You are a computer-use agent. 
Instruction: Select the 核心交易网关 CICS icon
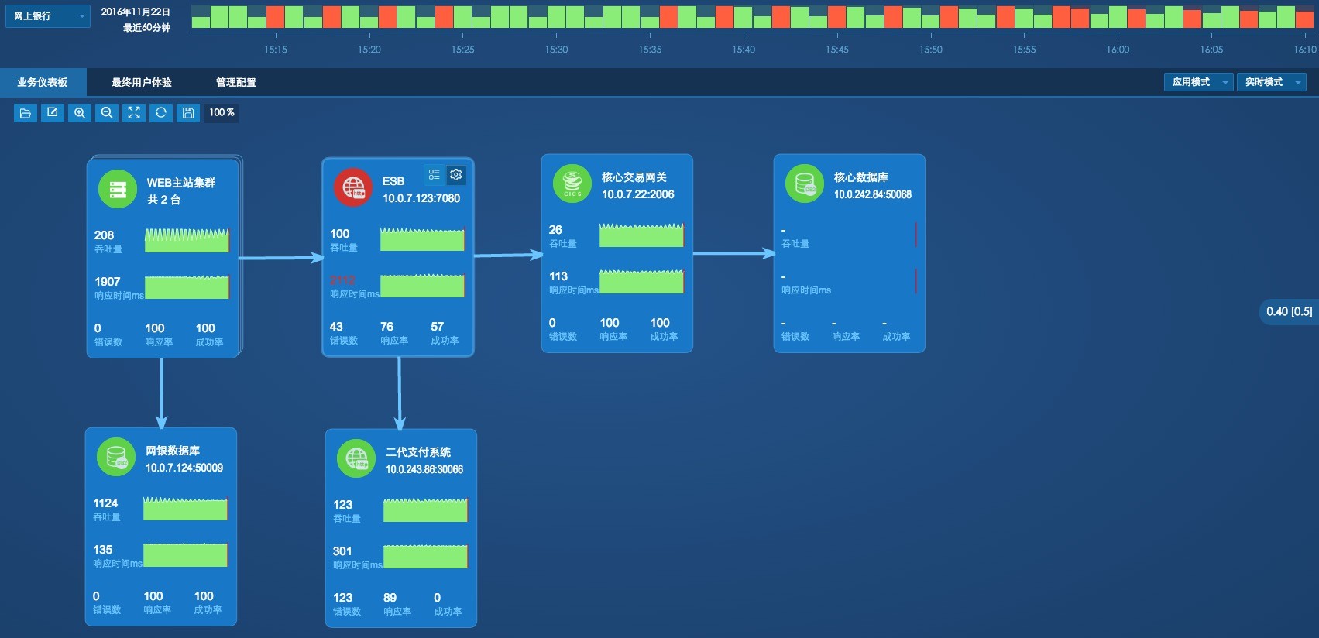click(572, 184)
